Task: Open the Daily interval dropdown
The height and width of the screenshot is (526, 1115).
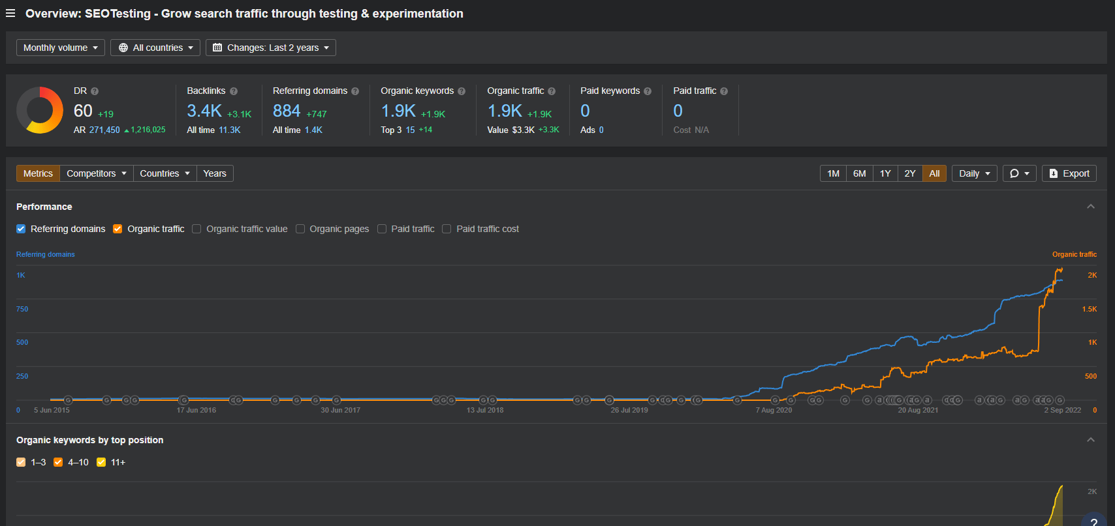Action: coord(975,173)
